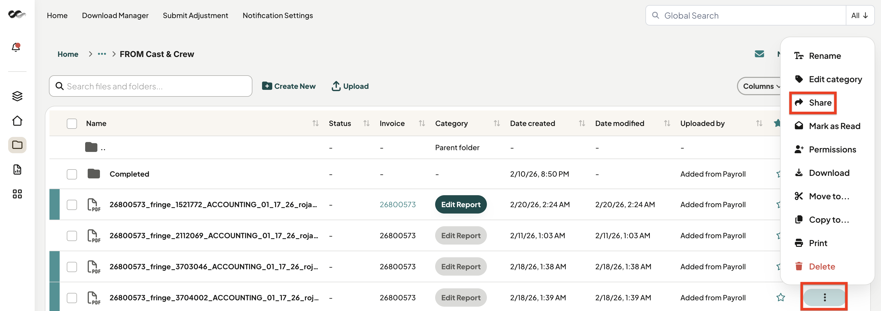The width and height of the screenshot is (881, 311).
Task: Open the All search filter dropdown
Action: [x=860, y=15]
